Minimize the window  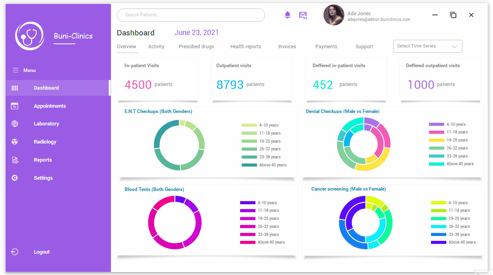(435, 15)
